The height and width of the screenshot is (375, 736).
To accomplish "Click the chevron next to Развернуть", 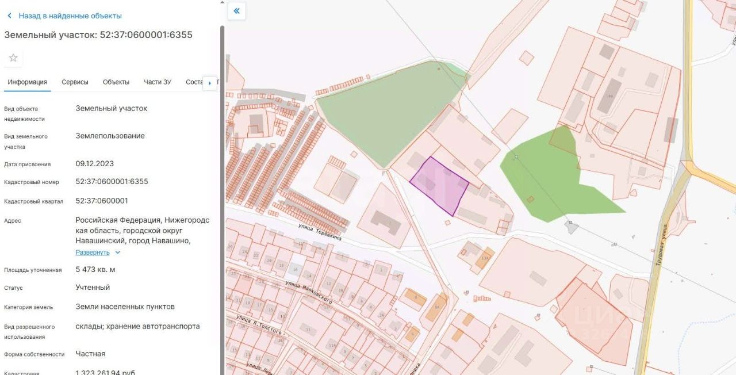I will pos(118,252).
